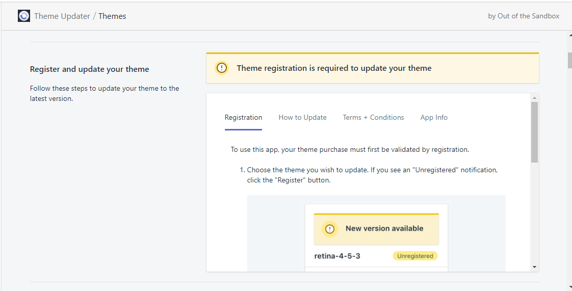
Task: Click the page scrollbar thumb at right edge
Action: (x=570, y=60)
